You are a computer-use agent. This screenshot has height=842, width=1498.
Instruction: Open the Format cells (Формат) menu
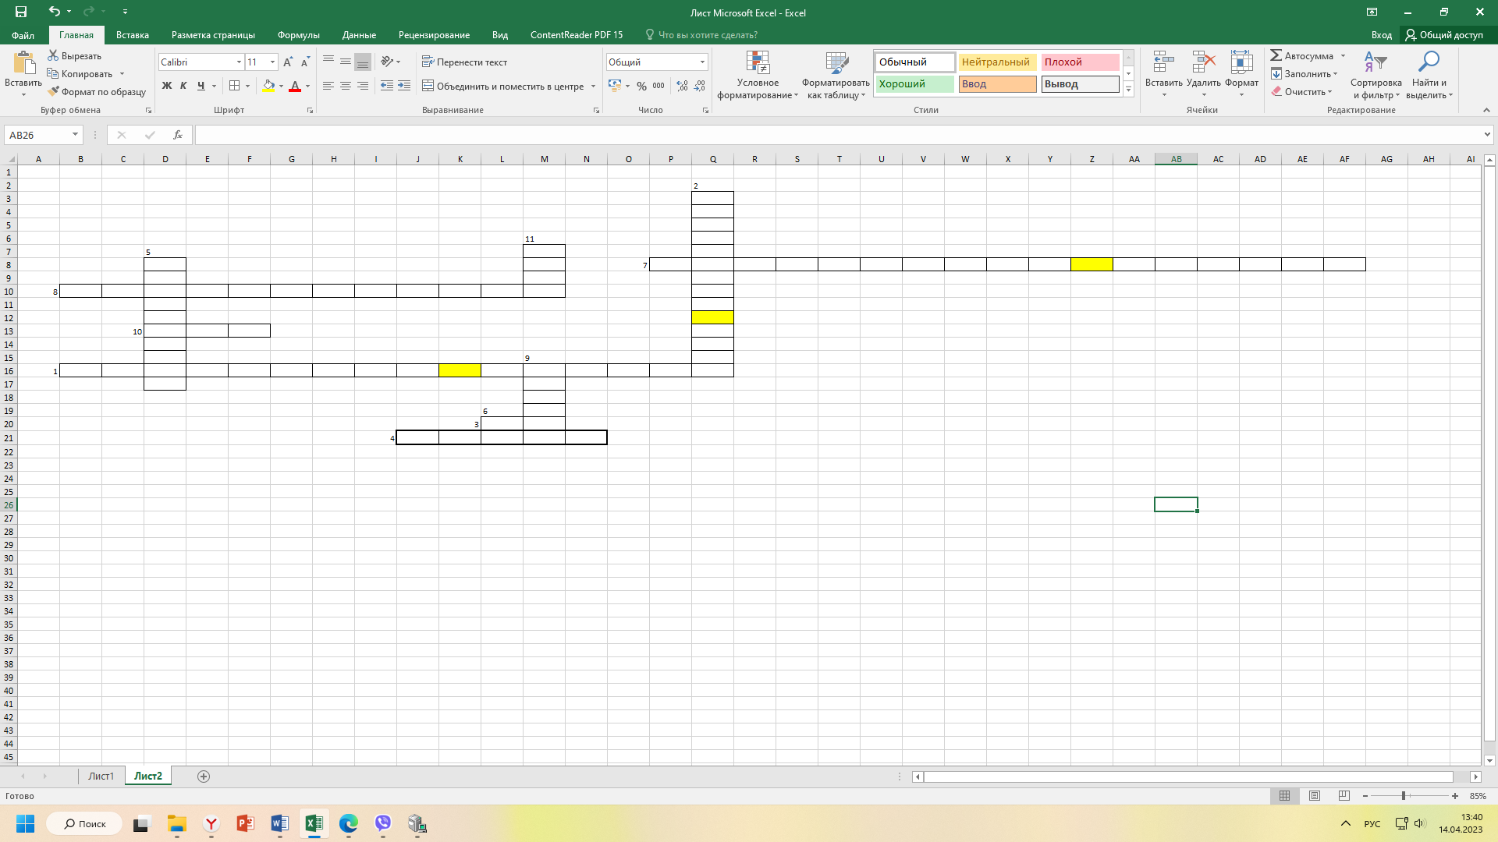pyautogui.click(x=1241, y=75)
